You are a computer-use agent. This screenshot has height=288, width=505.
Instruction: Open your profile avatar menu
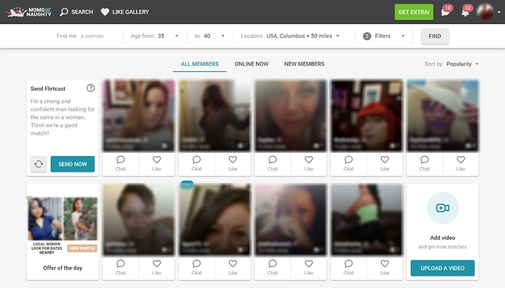[x=486, y=11]
